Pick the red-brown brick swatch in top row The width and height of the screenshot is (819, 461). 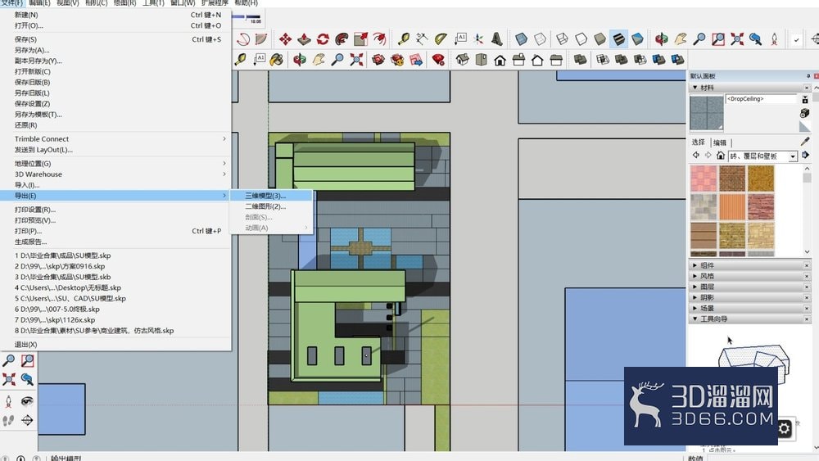pos(732,179)
